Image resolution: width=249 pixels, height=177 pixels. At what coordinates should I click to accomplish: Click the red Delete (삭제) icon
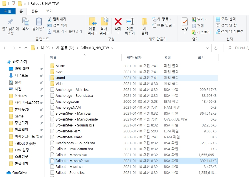pyautogui.click(x=118, y=22)
